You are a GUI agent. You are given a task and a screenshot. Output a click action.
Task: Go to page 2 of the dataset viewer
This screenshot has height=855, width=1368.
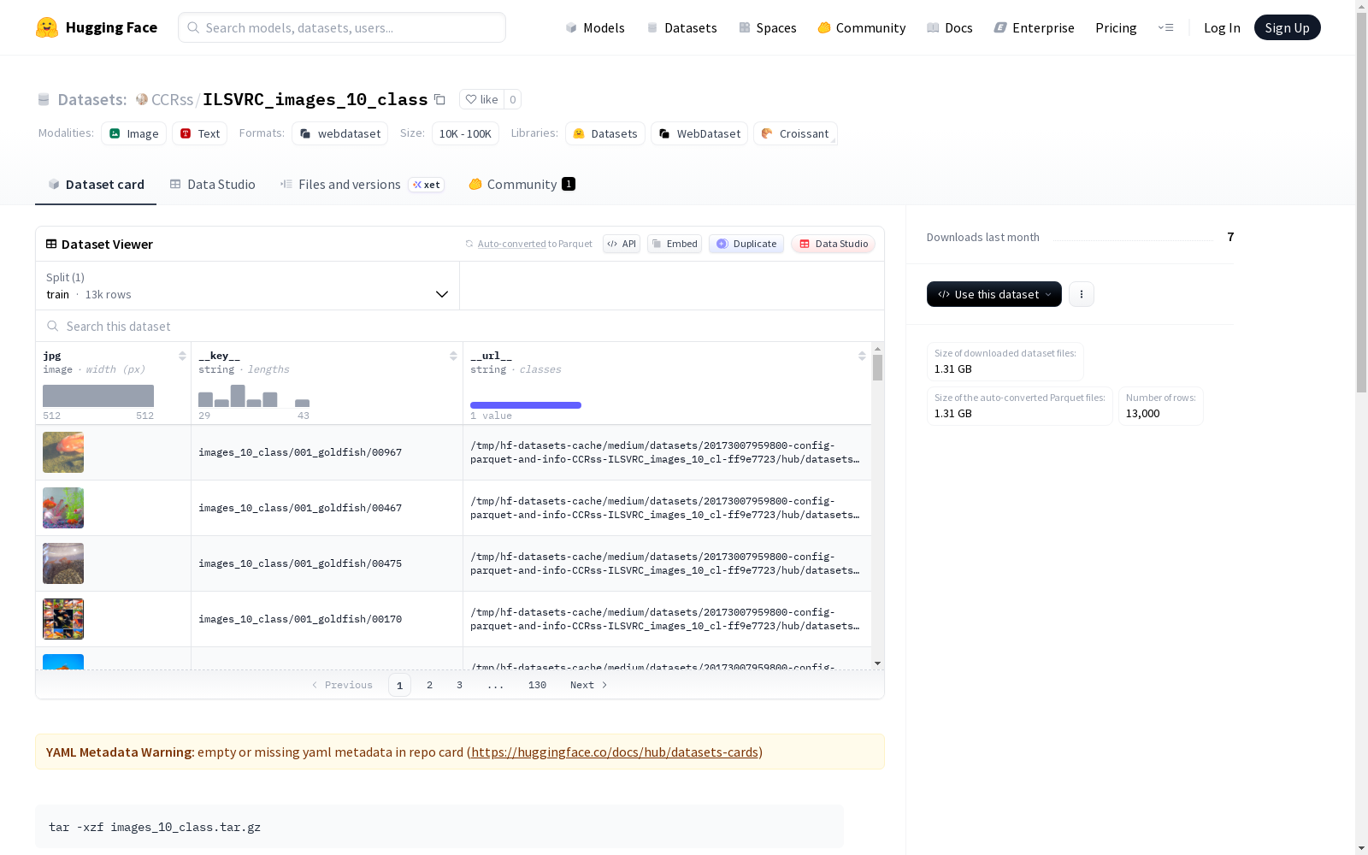pos(429,685)
